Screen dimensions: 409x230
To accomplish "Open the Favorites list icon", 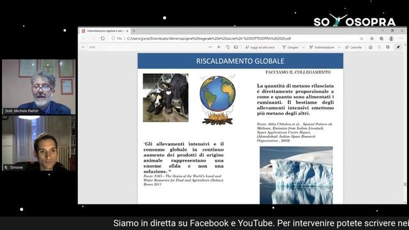I will [372, 38].
